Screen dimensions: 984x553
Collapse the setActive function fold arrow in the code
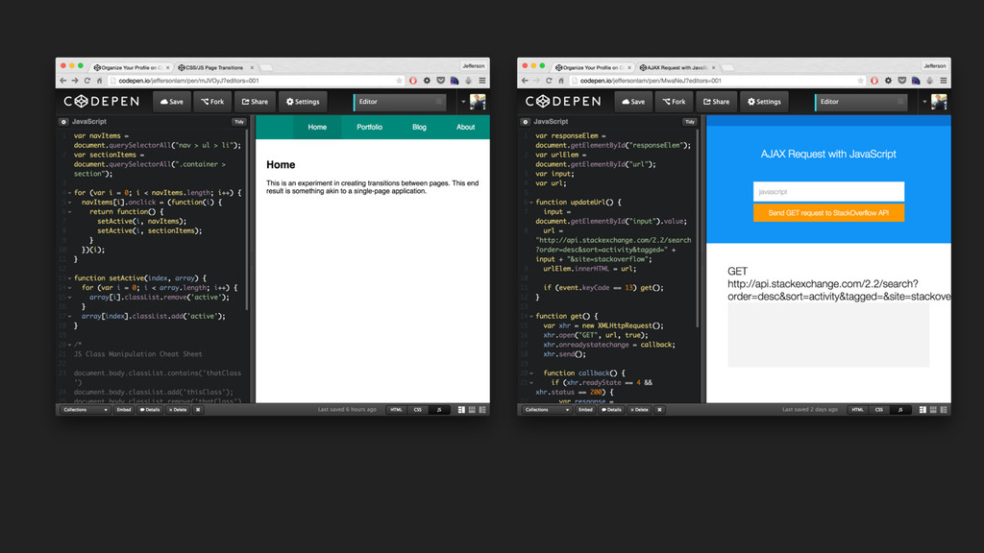tap(69, 278)
